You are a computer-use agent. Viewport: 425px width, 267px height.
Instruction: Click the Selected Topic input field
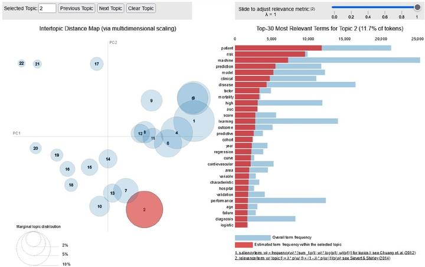[x=47, y=8]
